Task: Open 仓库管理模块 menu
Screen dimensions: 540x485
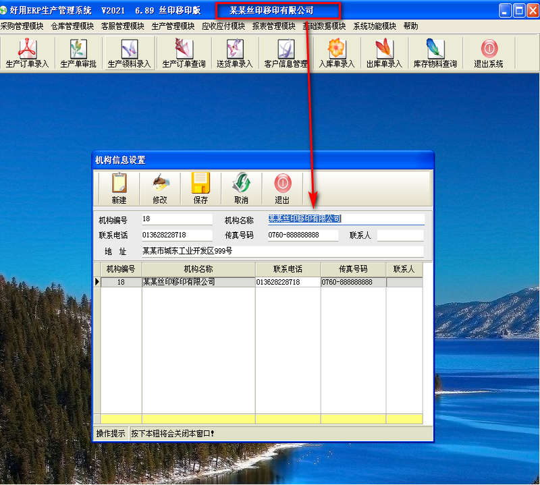Action: 72,26
